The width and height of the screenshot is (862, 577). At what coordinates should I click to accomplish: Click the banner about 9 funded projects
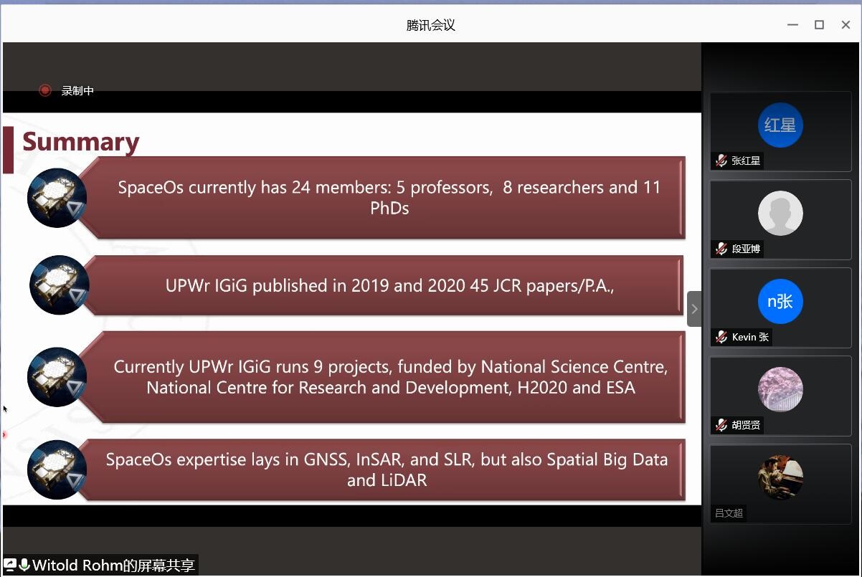(x=390, y=377)
